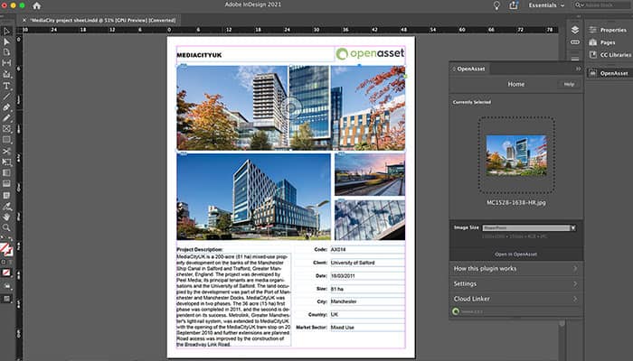The image size is (633, 361).
Task: Collapse OpenAsset panel with double arrows
Action: [578, 69]
